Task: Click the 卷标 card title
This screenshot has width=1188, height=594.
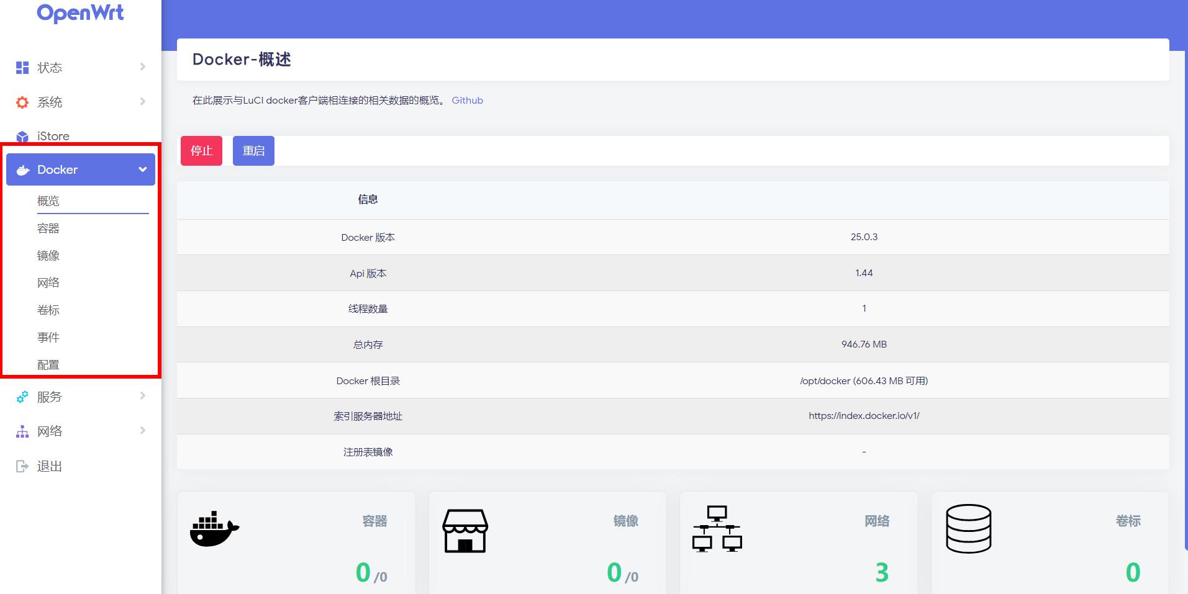Action: click(x=1128, y=521)
